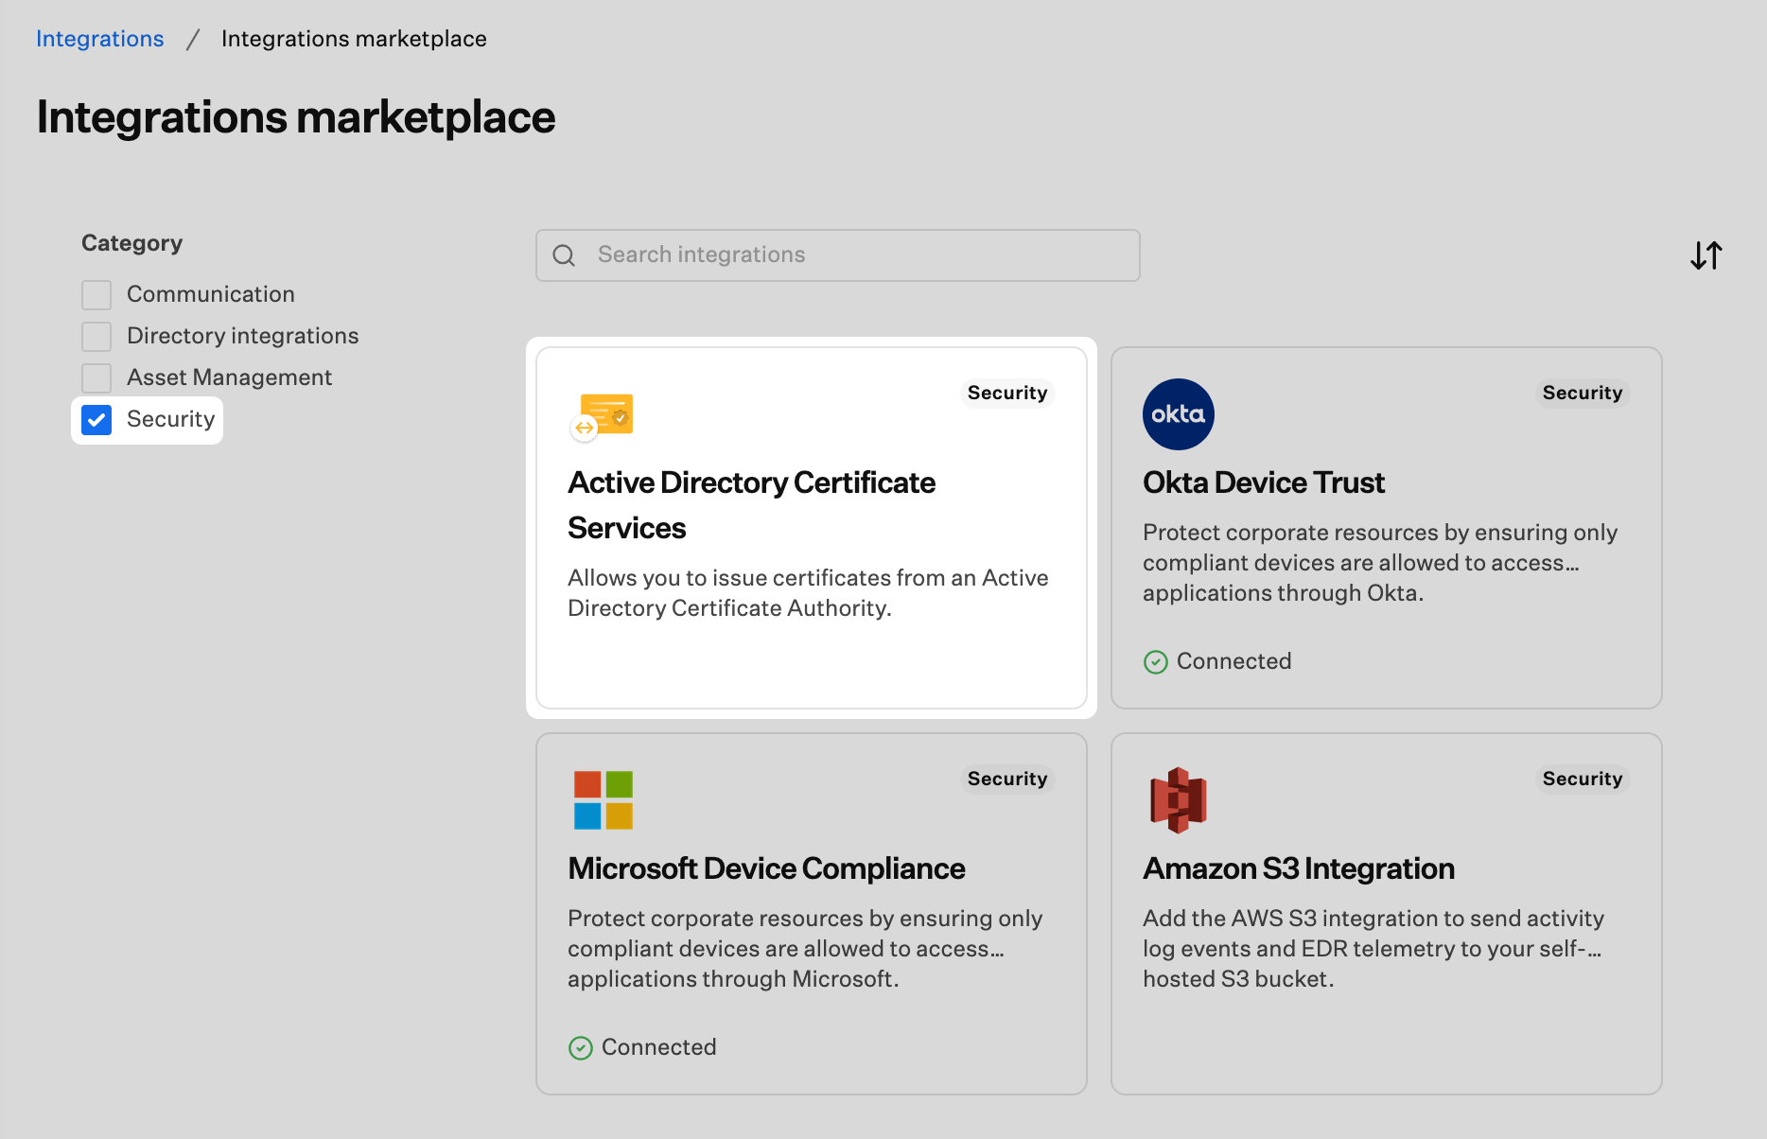The image size is (1767, 1139).
Task: Click the Amazon S3 logo icon
Action: 1179,800
